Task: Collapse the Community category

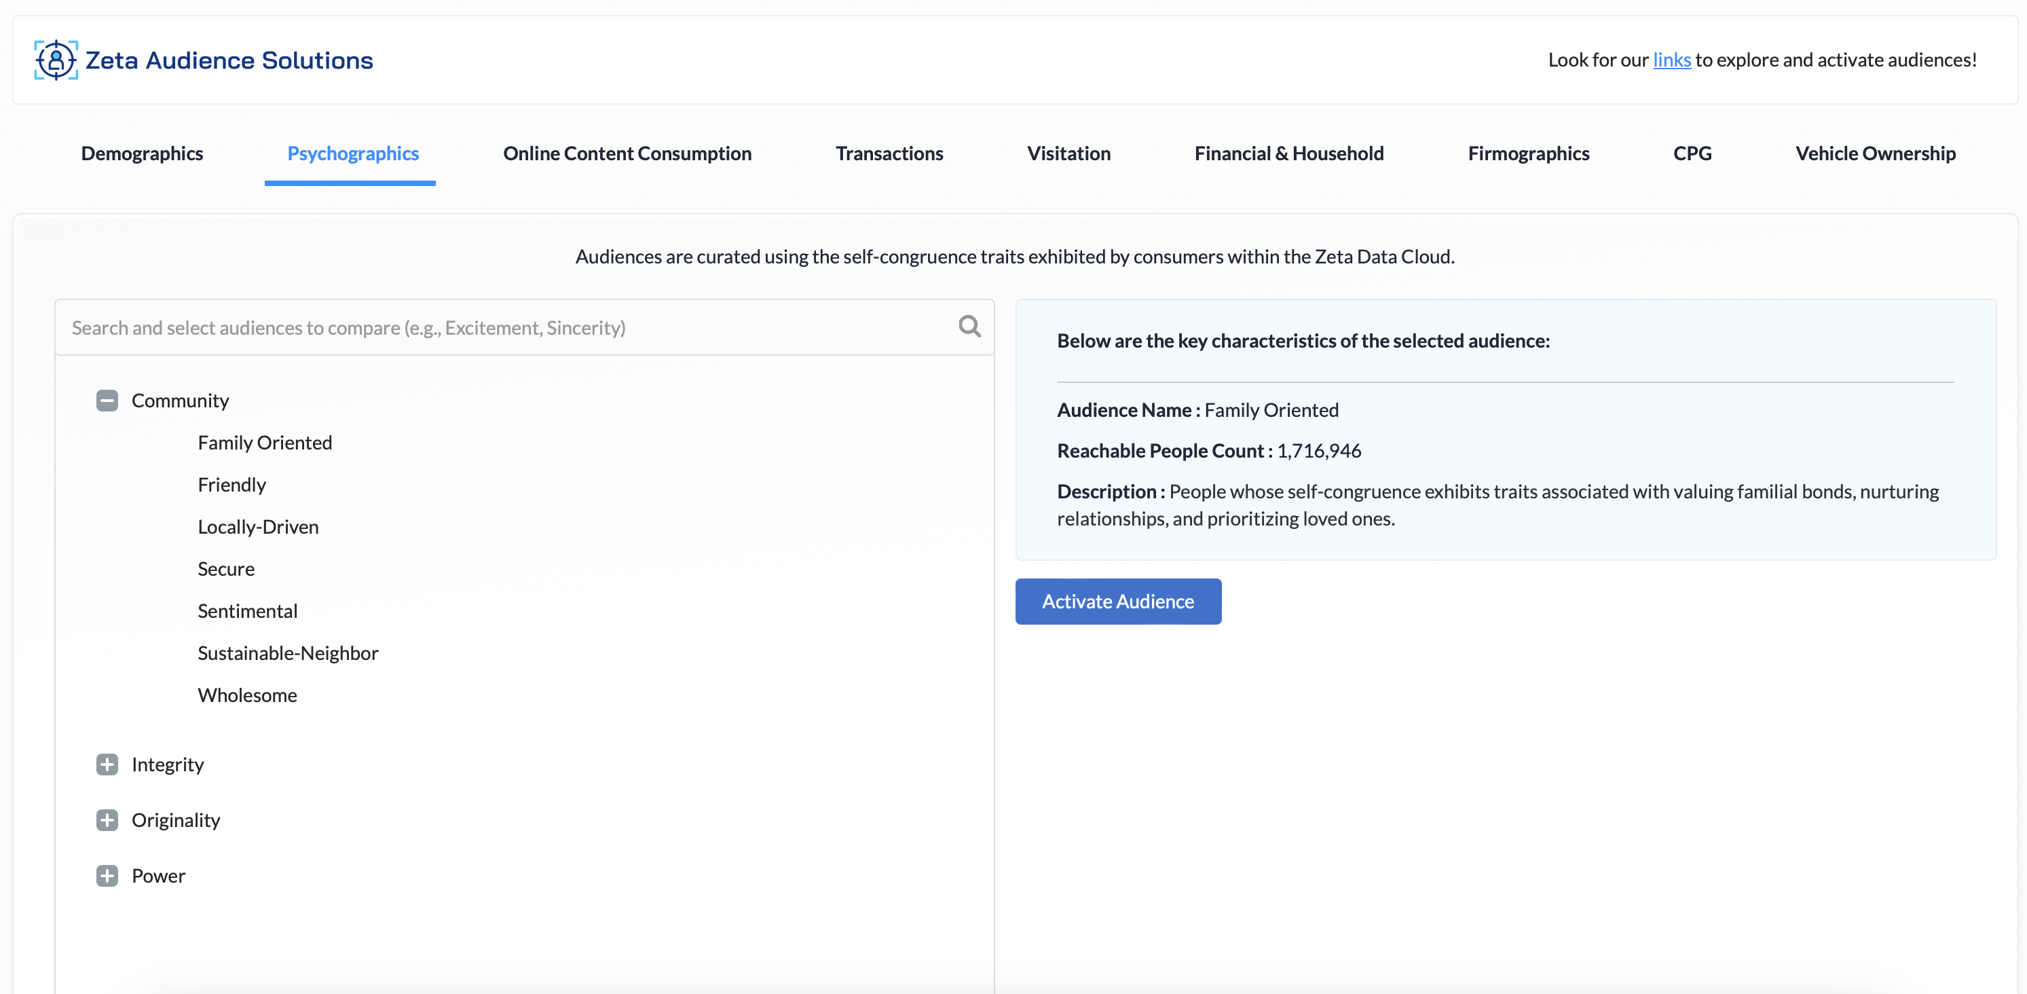Action: (107, 401)
